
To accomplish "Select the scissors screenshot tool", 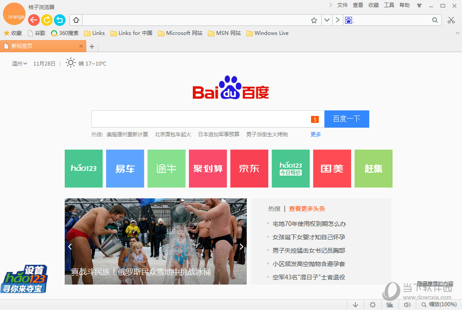I will tap(451, 20).
